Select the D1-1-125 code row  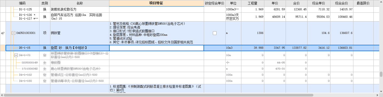pos(26,9)
